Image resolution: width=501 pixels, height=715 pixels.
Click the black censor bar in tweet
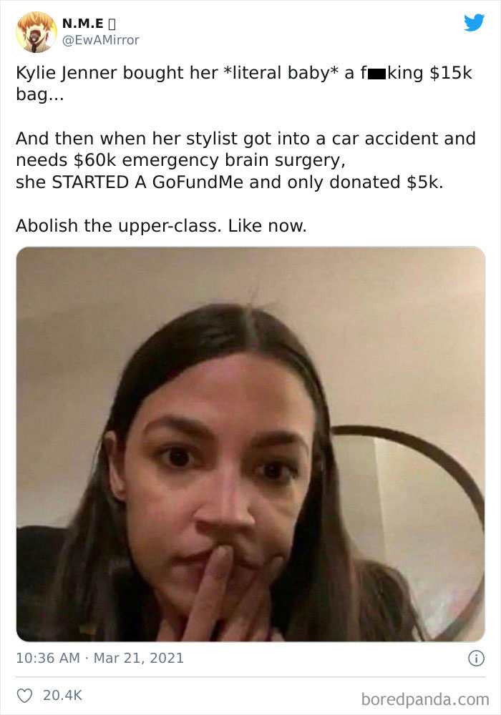[x=376, y=74]
